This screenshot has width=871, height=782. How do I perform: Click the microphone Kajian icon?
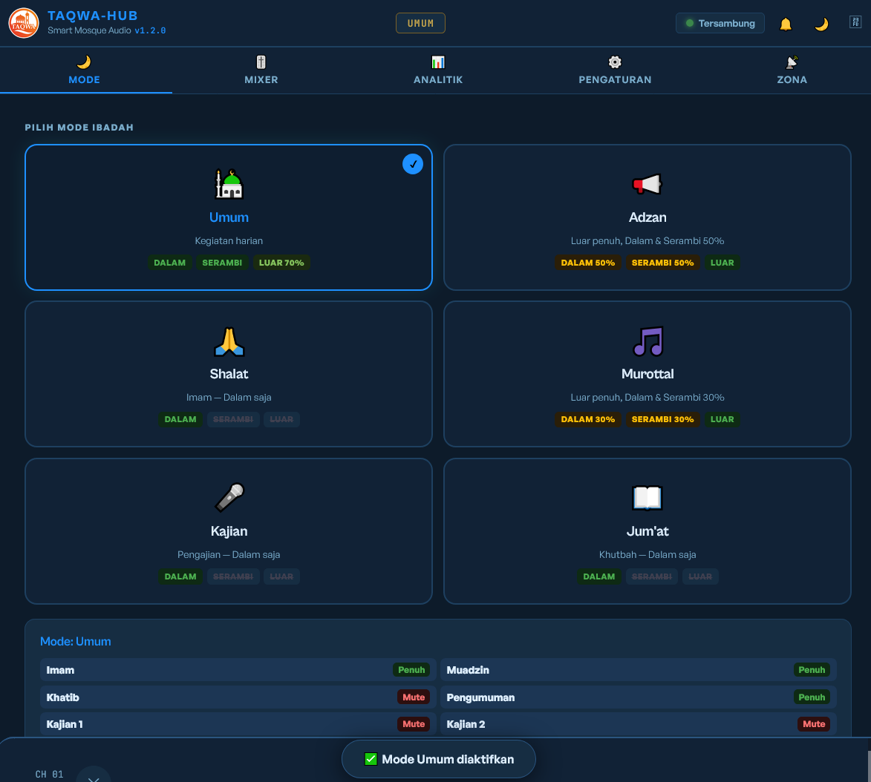229,497
